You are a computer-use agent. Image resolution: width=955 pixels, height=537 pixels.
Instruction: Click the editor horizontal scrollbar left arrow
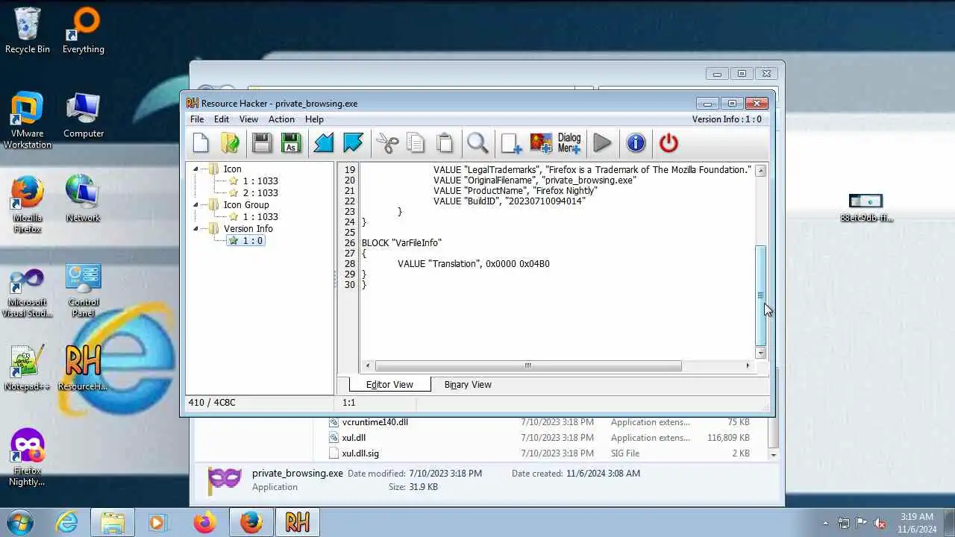368,365
